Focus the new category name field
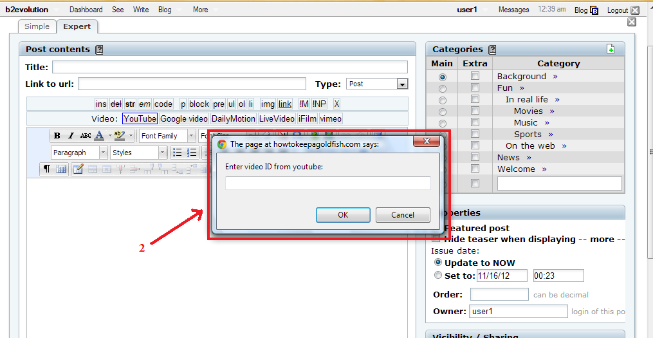 tap(559, 183)
